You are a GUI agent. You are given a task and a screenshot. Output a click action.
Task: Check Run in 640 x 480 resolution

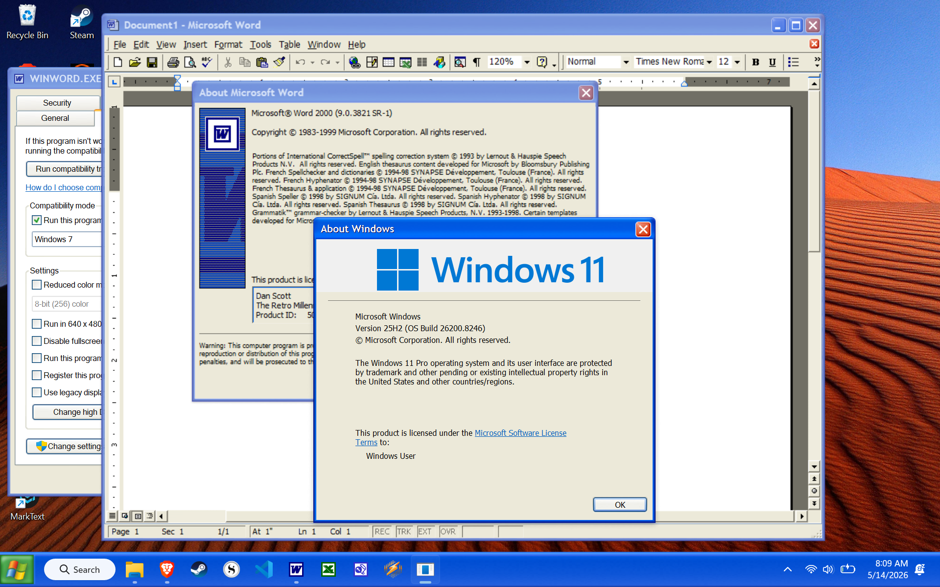[37, 324]
